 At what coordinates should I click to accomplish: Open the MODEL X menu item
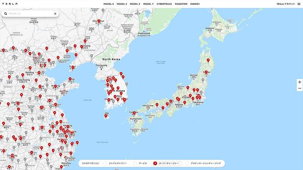click(x=135, y=4)
